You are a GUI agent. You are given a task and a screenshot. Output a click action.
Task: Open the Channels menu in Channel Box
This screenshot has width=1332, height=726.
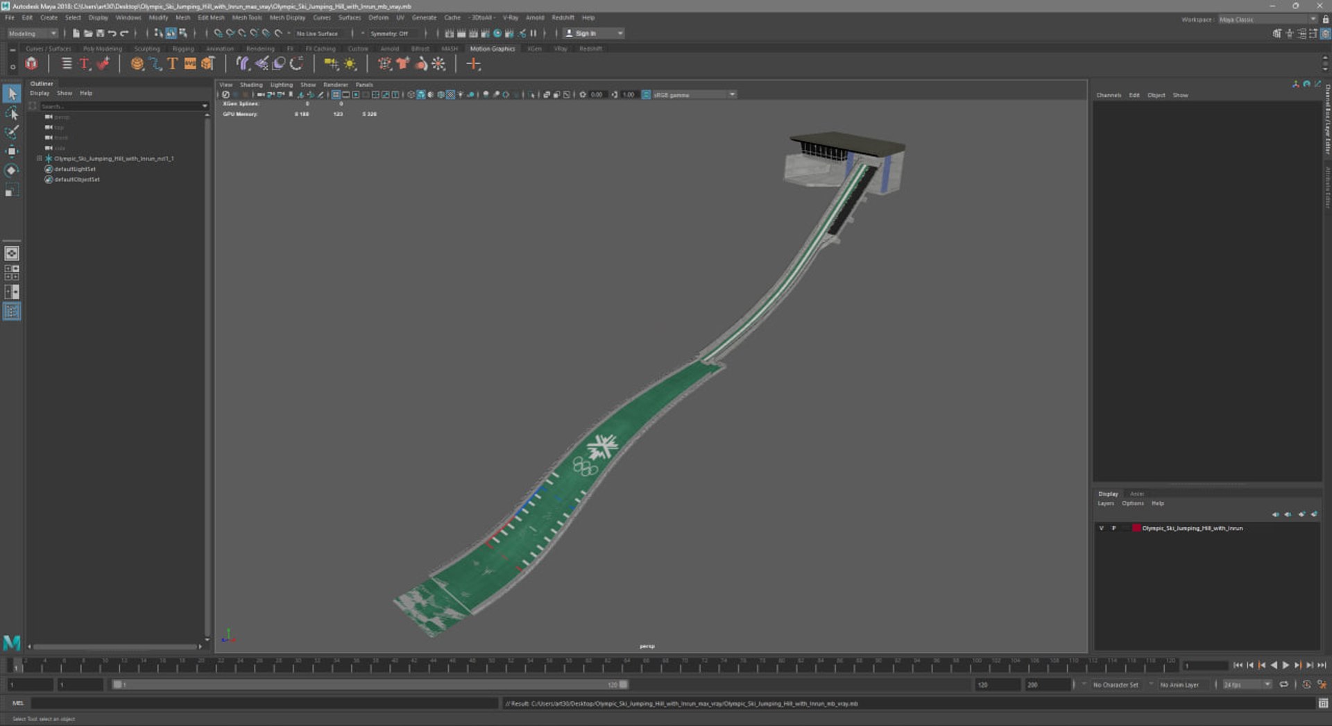click(1109, 95)
